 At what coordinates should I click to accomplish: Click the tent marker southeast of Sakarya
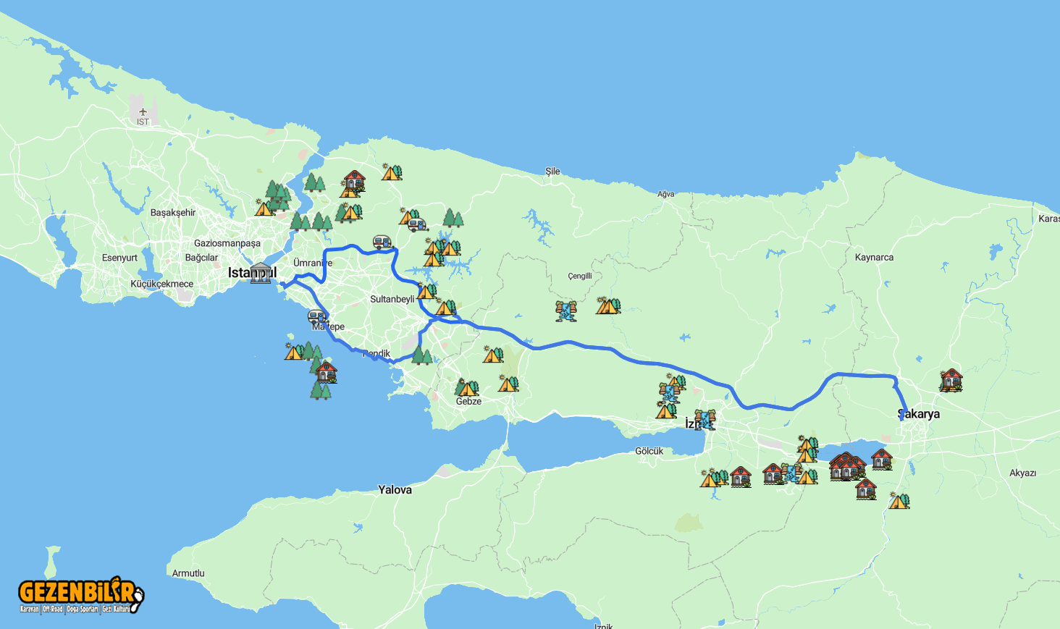(x=899, y=500)
